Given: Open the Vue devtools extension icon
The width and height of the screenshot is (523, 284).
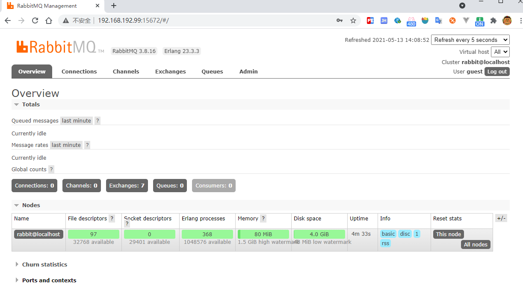Looking at the screenshot, I should [x=466, y=20].
